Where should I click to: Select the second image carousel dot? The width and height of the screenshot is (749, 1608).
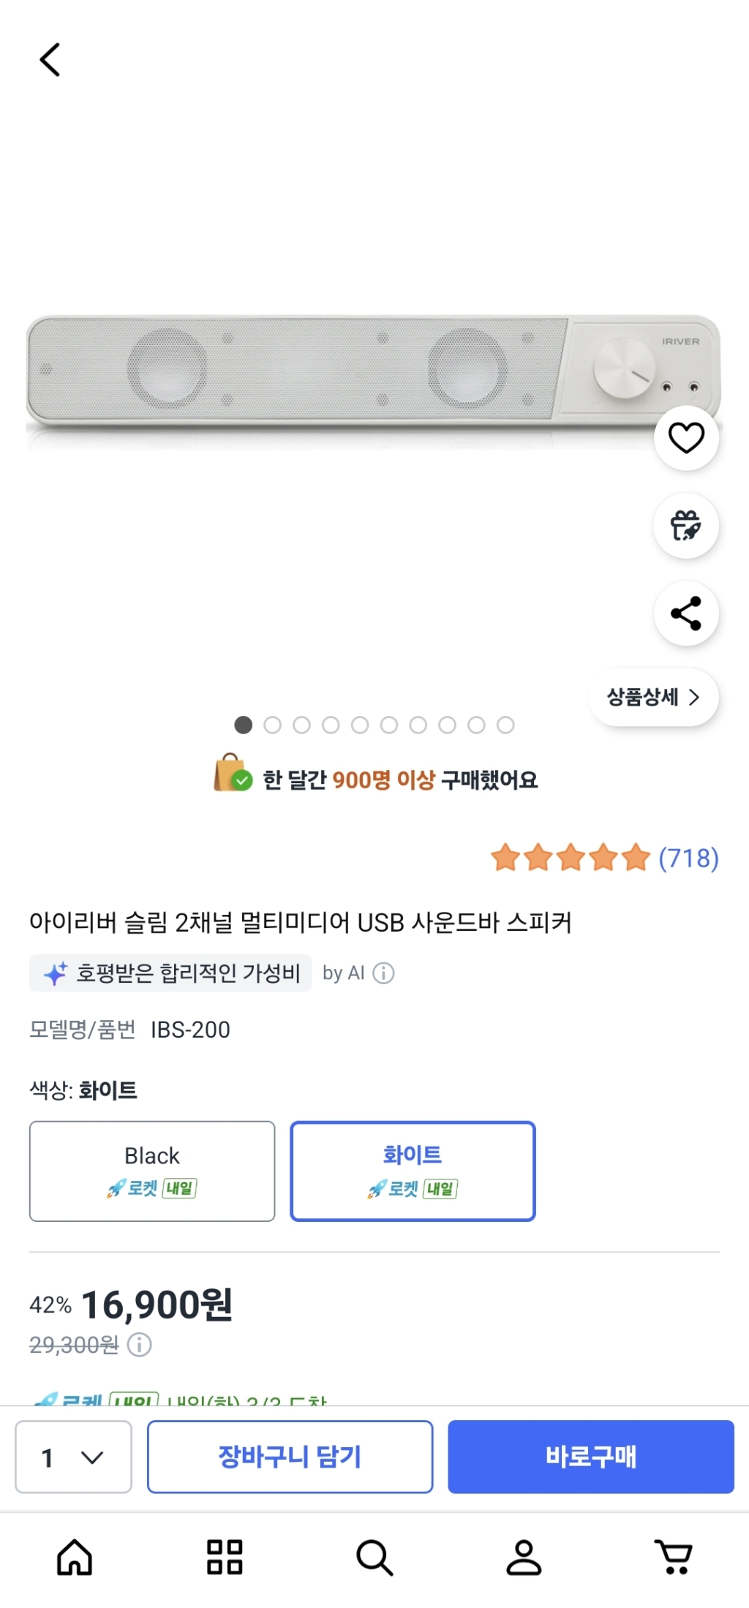pos(274,725)
